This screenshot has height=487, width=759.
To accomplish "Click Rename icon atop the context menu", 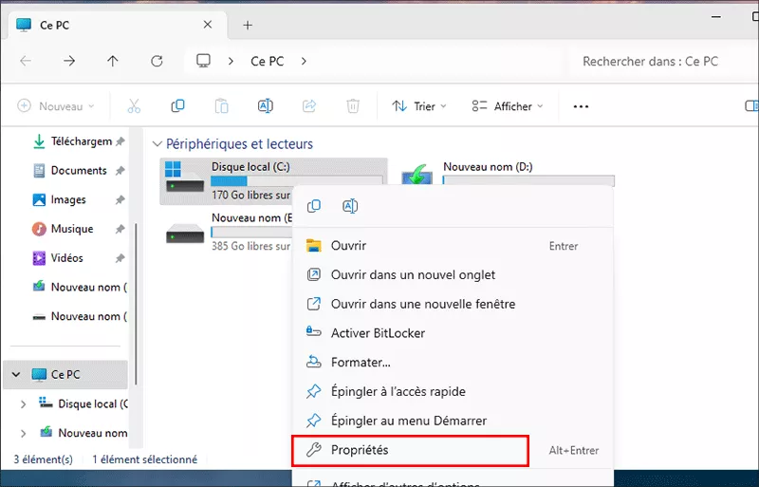I will click(x=349, y=206).
